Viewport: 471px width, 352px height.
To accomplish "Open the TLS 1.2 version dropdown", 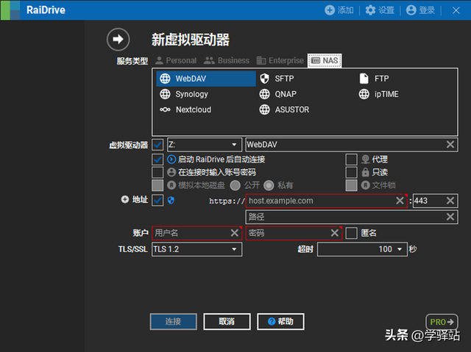I will (196, 249).
